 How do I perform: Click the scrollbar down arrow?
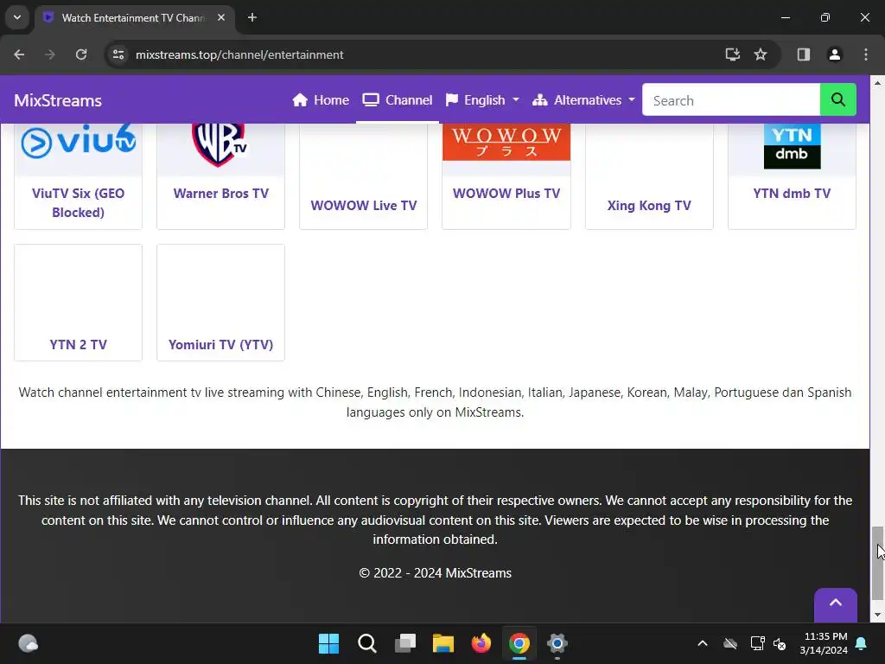pyautogui.click(x=877, y=615)
